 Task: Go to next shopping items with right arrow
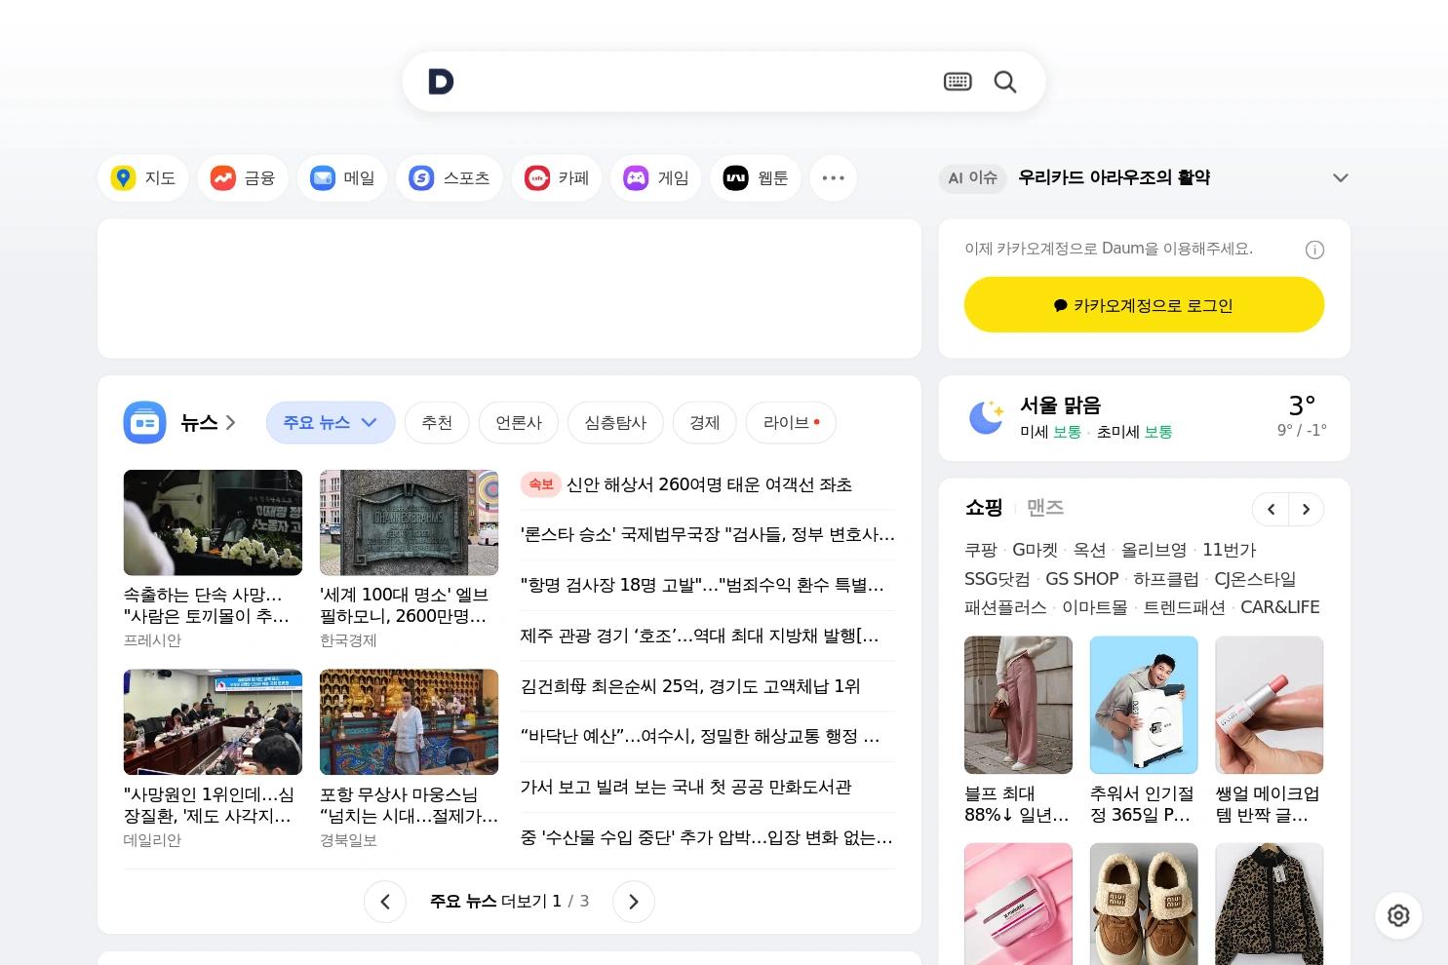coord(1307,509)
